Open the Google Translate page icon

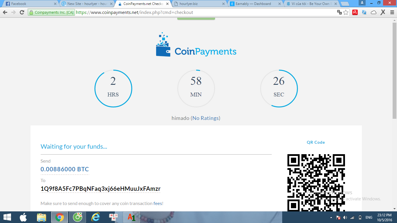[339, 12]
